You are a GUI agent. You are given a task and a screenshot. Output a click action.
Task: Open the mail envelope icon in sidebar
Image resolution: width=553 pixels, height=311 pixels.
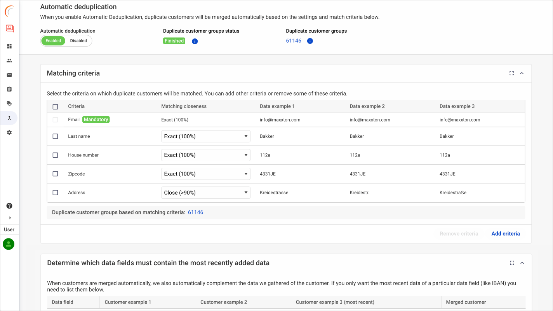coord(9,75)
